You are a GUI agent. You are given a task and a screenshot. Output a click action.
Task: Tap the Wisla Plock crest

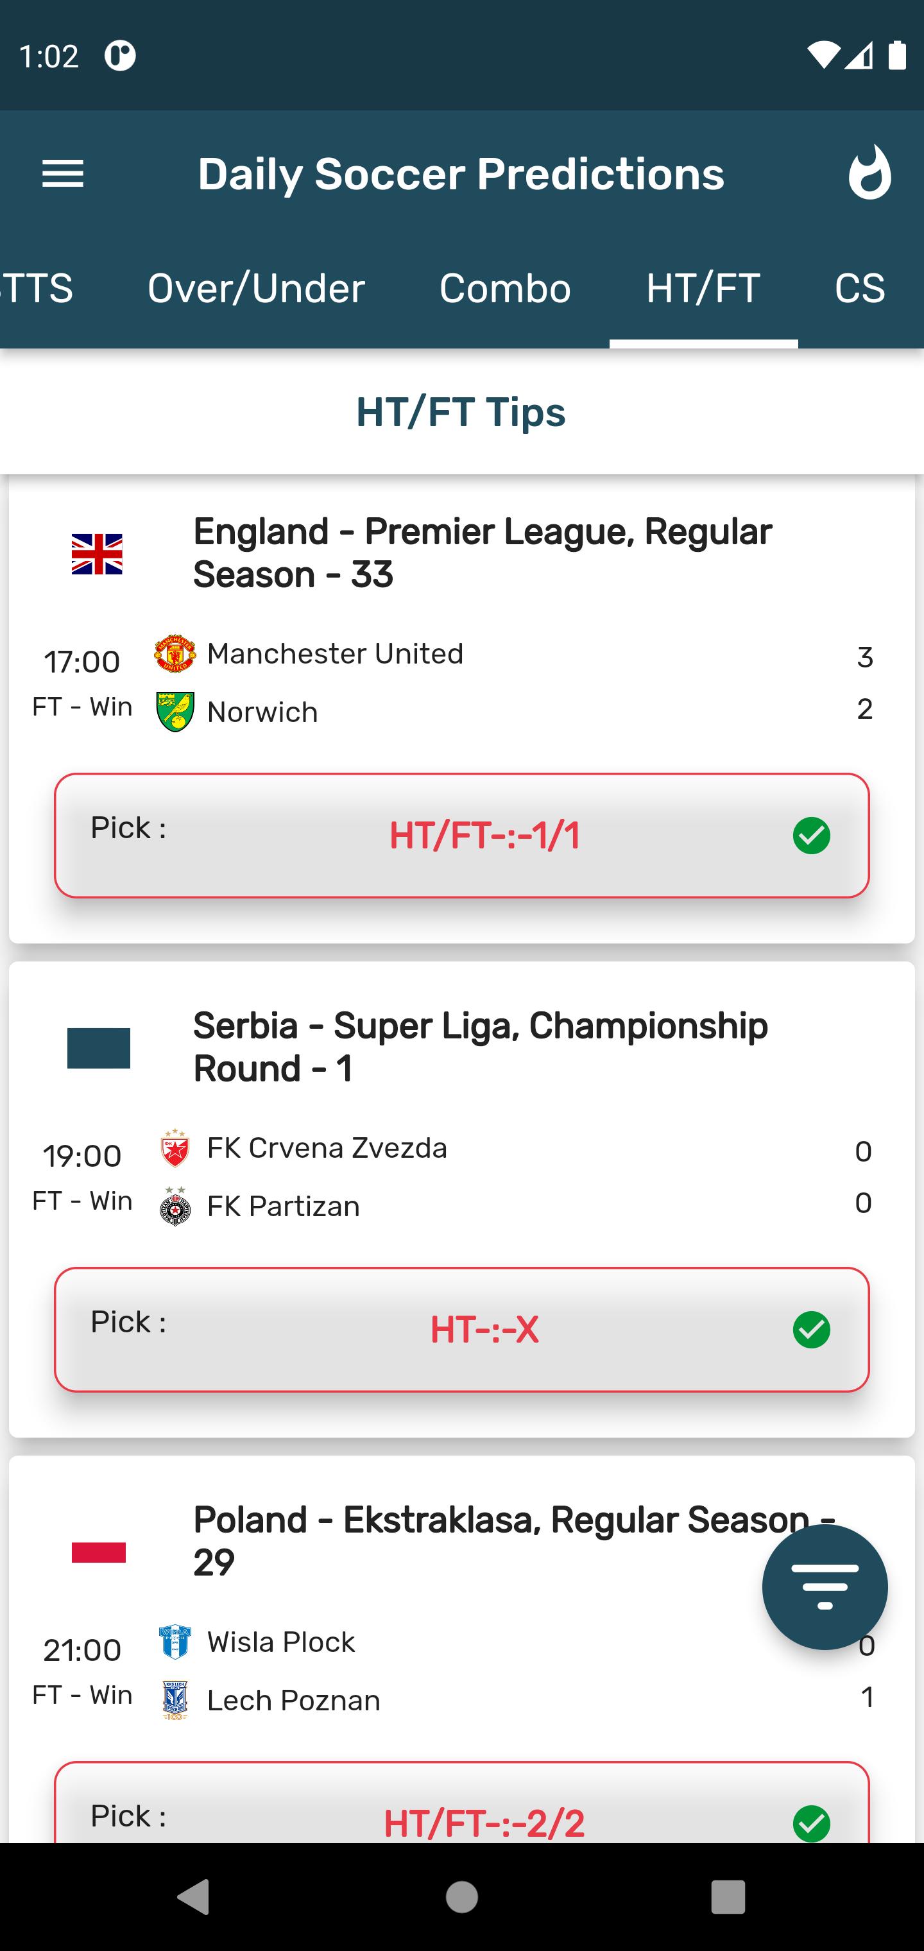[175, 1642]
